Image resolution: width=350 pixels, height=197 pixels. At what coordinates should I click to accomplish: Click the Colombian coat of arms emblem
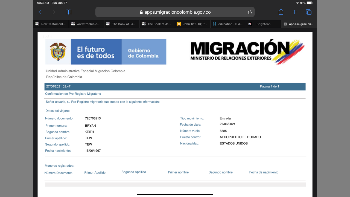click(x=58, y=52)
